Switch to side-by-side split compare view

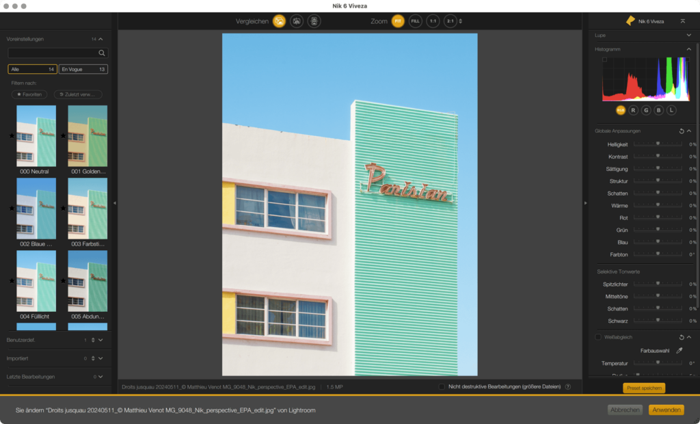click(x=297, y=21)
